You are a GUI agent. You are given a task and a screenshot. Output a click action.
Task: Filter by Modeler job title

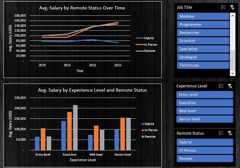[203, 16]
